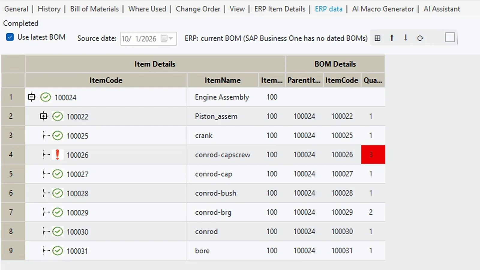Click the green check status icon for 100022
Image resolution: width=480 pixels, height=270 pixels.
pyautogui.click(x=58, y=116)
